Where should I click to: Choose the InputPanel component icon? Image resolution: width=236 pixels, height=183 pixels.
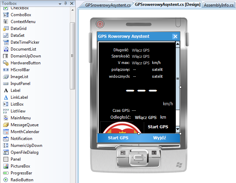point(6,84)
